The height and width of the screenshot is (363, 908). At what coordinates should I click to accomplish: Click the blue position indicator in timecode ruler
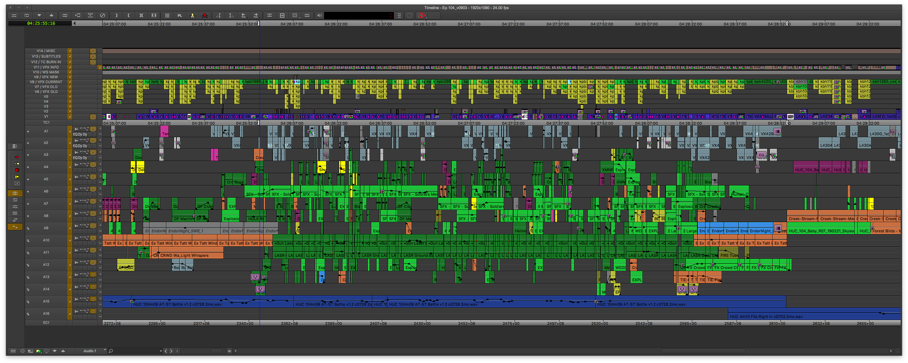pyautogui.click(x=260, y=23)
